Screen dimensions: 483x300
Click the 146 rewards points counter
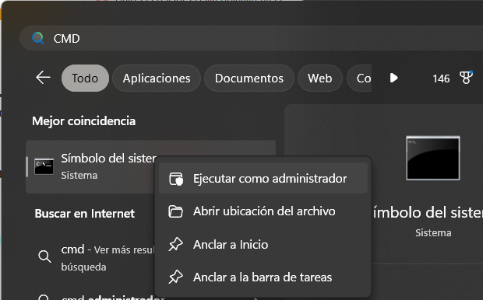pyautogui.click(x=441, y=78)
